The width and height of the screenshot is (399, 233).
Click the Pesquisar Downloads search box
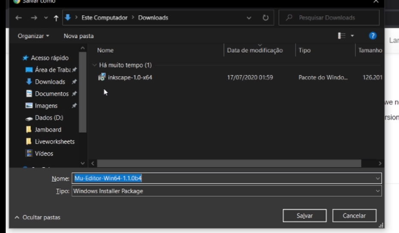[329, 18]
